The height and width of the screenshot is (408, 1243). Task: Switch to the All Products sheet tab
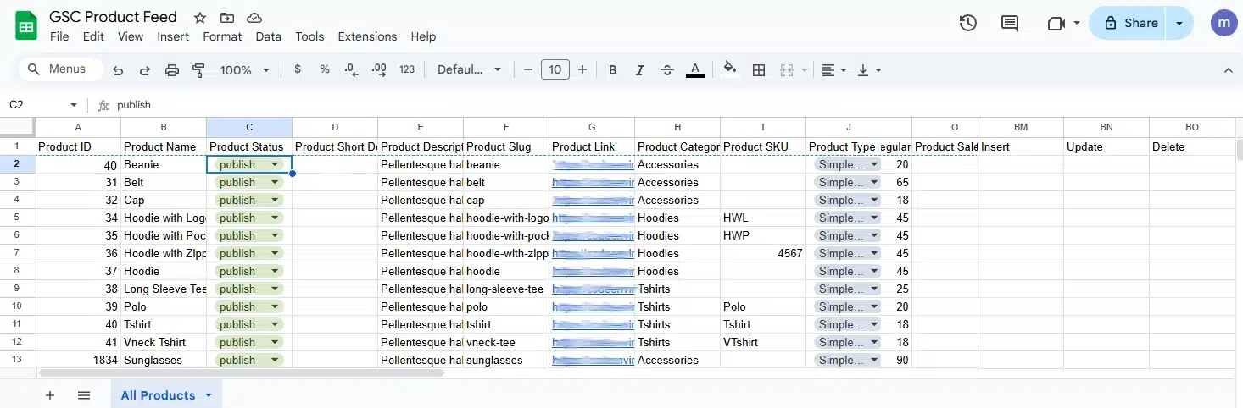pos(158,395)
